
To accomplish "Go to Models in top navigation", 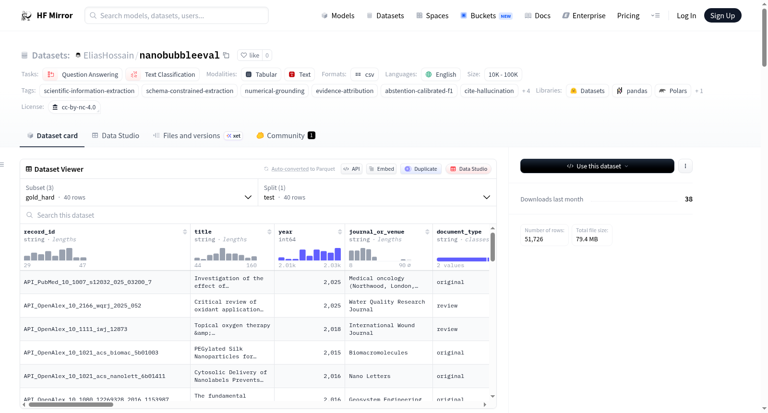I will point(338,16).
